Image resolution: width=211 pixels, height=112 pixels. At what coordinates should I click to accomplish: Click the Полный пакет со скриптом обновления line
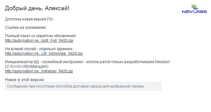coord(41,36)
